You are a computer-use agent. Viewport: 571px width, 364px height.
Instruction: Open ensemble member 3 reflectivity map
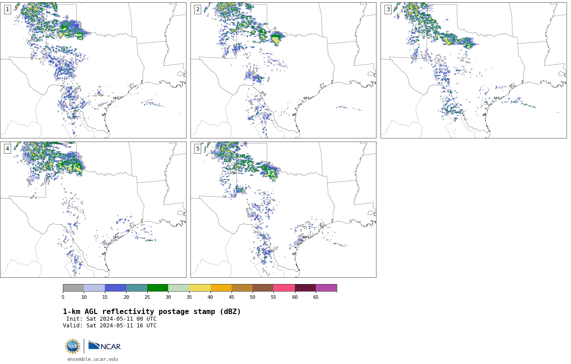[x=473, y=70]
